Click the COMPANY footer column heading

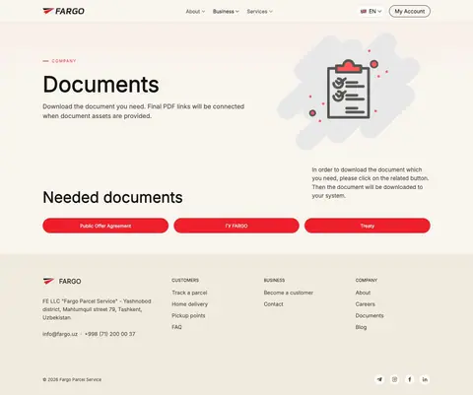click(367, 280)
